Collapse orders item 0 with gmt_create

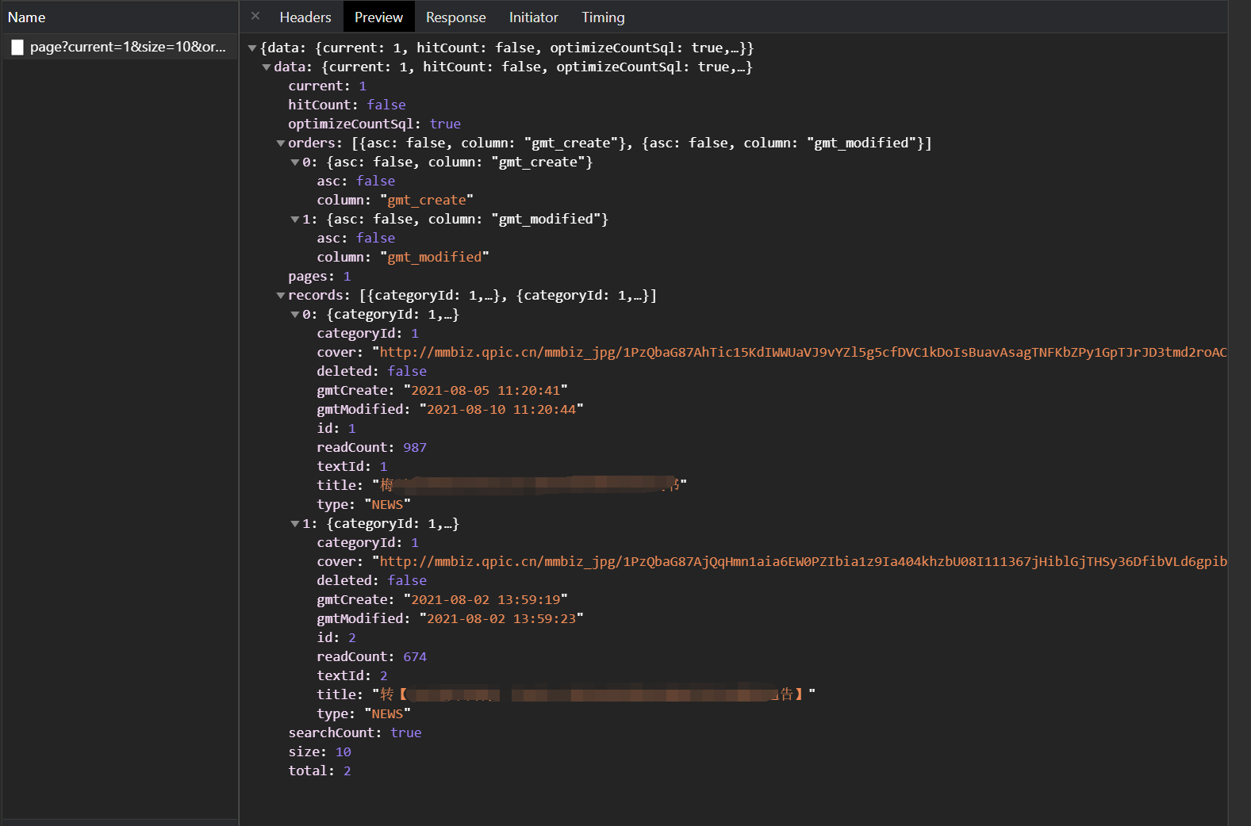295,163
